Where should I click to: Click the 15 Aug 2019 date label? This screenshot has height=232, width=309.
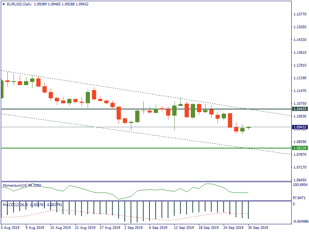[x=59, y=228]
